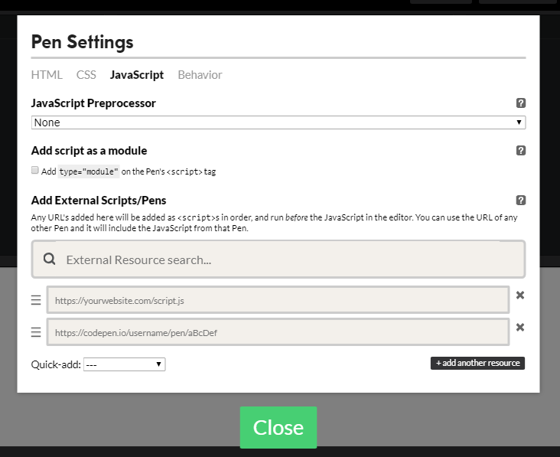
Task: Click the yourwebsite.com/script.js URL field
Action: tap(278, 300)
